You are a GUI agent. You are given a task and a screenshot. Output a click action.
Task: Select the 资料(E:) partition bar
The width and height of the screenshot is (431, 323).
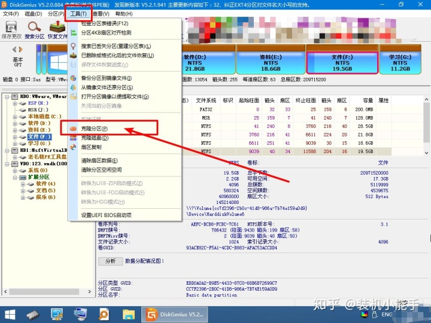tap(271, 60)
